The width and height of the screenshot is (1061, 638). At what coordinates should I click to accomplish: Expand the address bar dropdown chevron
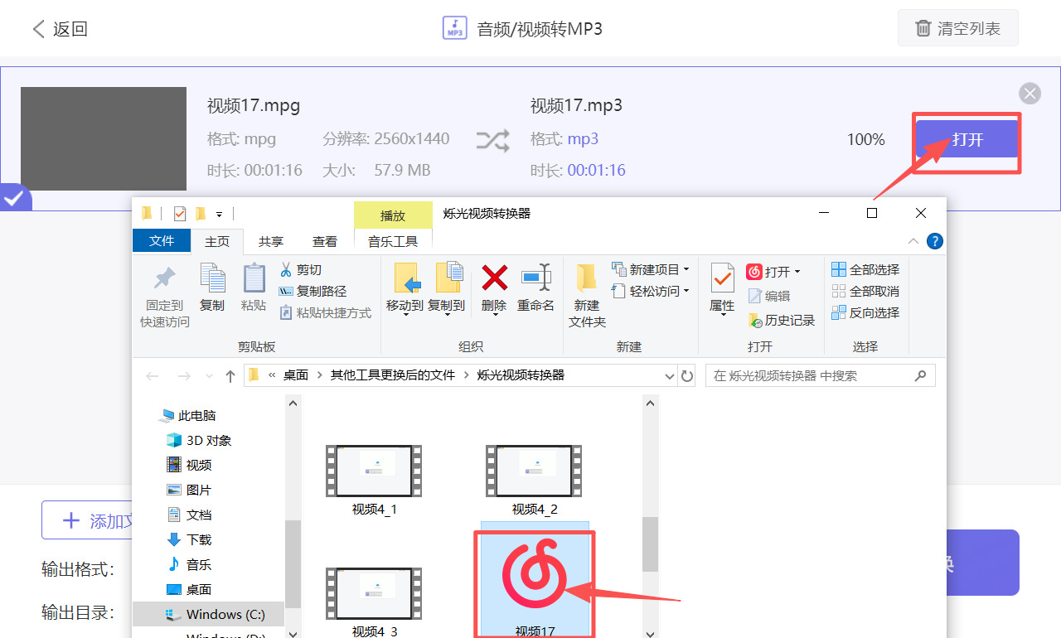click(669, 375)
